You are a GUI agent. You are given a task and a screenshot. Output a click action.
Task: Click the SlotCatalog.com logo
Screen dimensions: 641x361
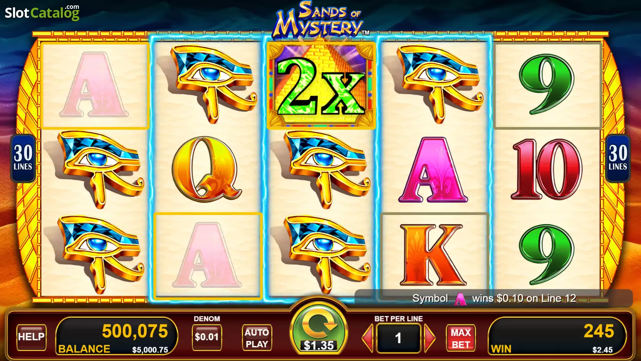(42, 13)
